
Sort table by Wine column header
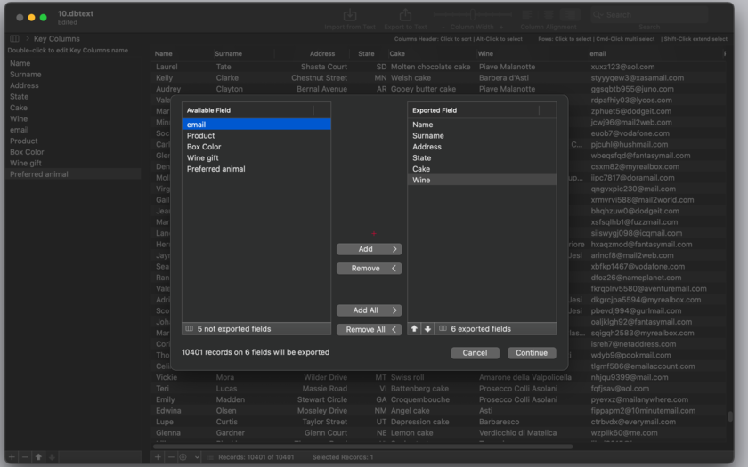pyautogui.click(x=485, y=54)
